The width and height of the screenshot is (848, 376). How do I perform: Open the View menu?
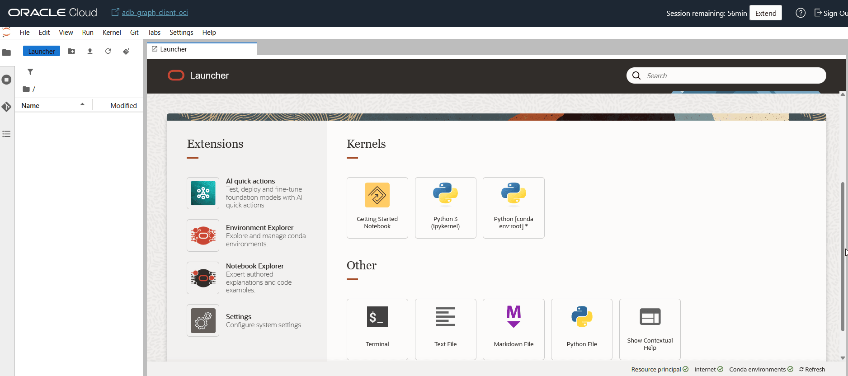66,33
